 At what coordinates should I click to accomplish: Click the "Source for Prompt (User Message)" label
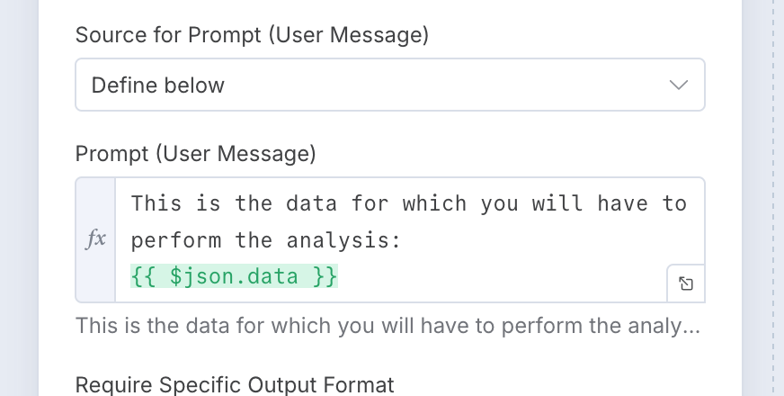click(252, 35)
